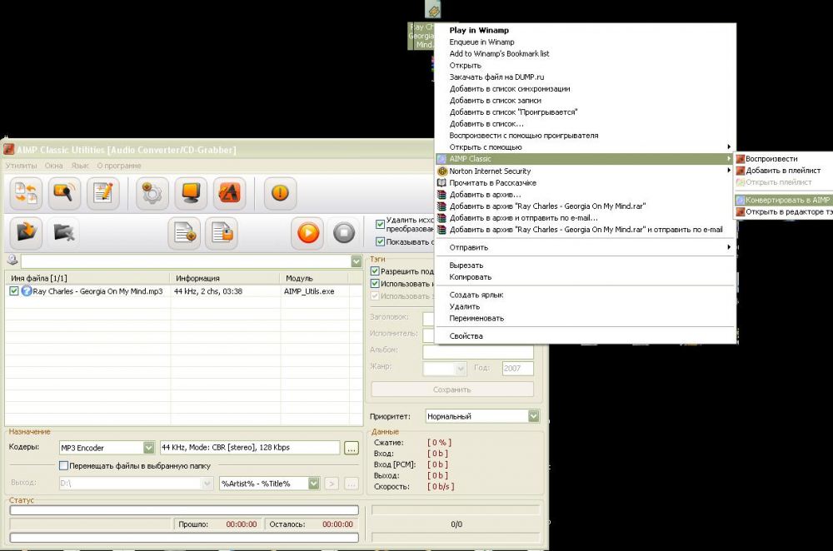Open the О программе menu
The image size is (833, 551).
(119, 166)
